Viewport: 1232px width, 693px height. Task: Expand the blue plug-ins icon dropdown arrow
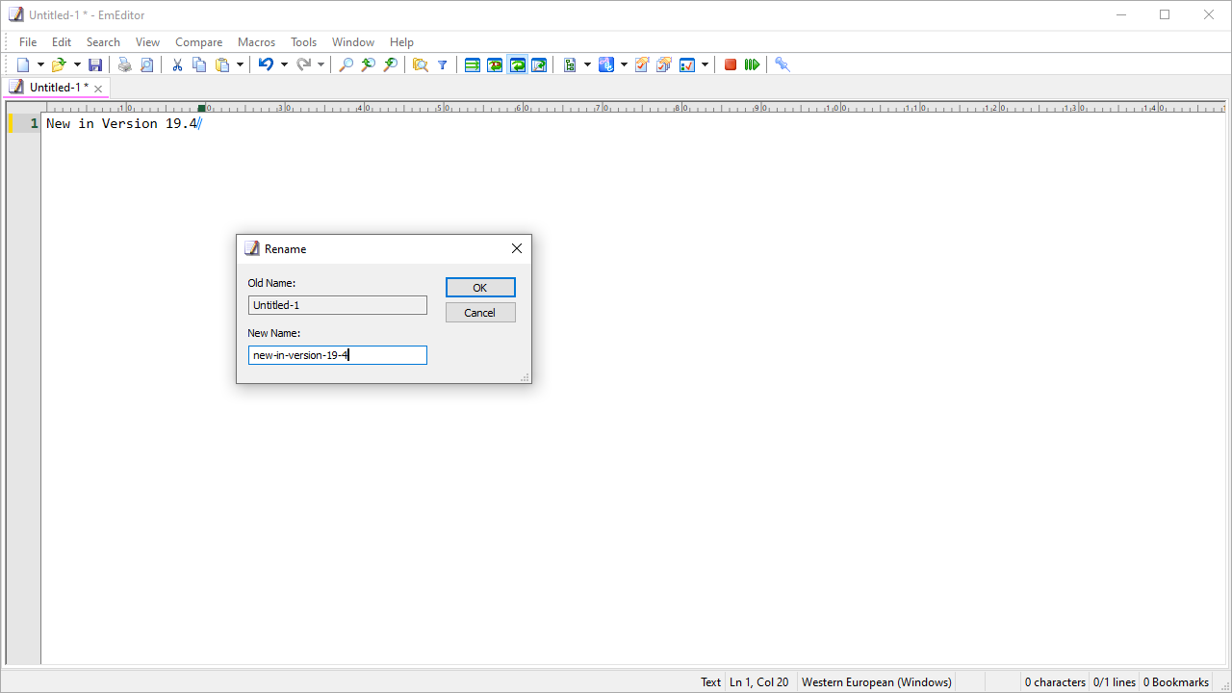click(624, 64)
